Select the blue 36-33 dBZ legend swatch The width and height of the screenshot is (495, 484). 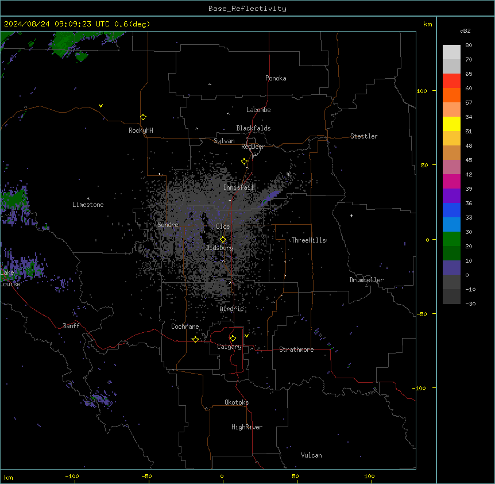click(451, 210)
